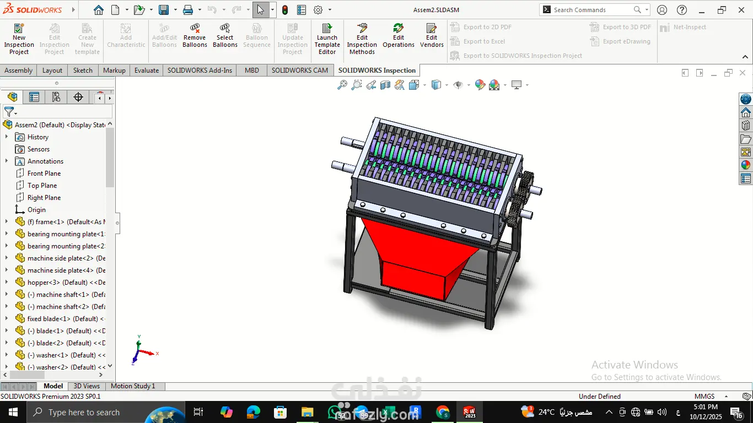The height and width of the screenshot is (423, 753).
Task: Launch the Template Editor
Action: tap(327, 39)
